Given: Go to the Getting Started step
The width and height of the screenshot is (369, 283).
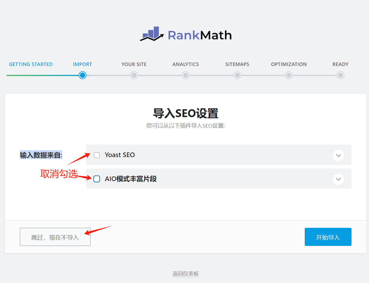Looking at the screenshot, I should [x=31, y=64].
